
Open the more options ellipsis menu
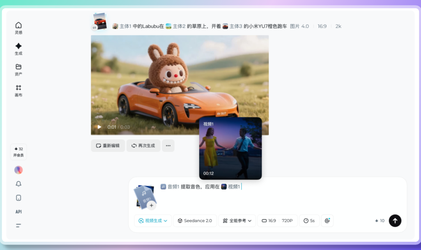[x=168, y=145]
